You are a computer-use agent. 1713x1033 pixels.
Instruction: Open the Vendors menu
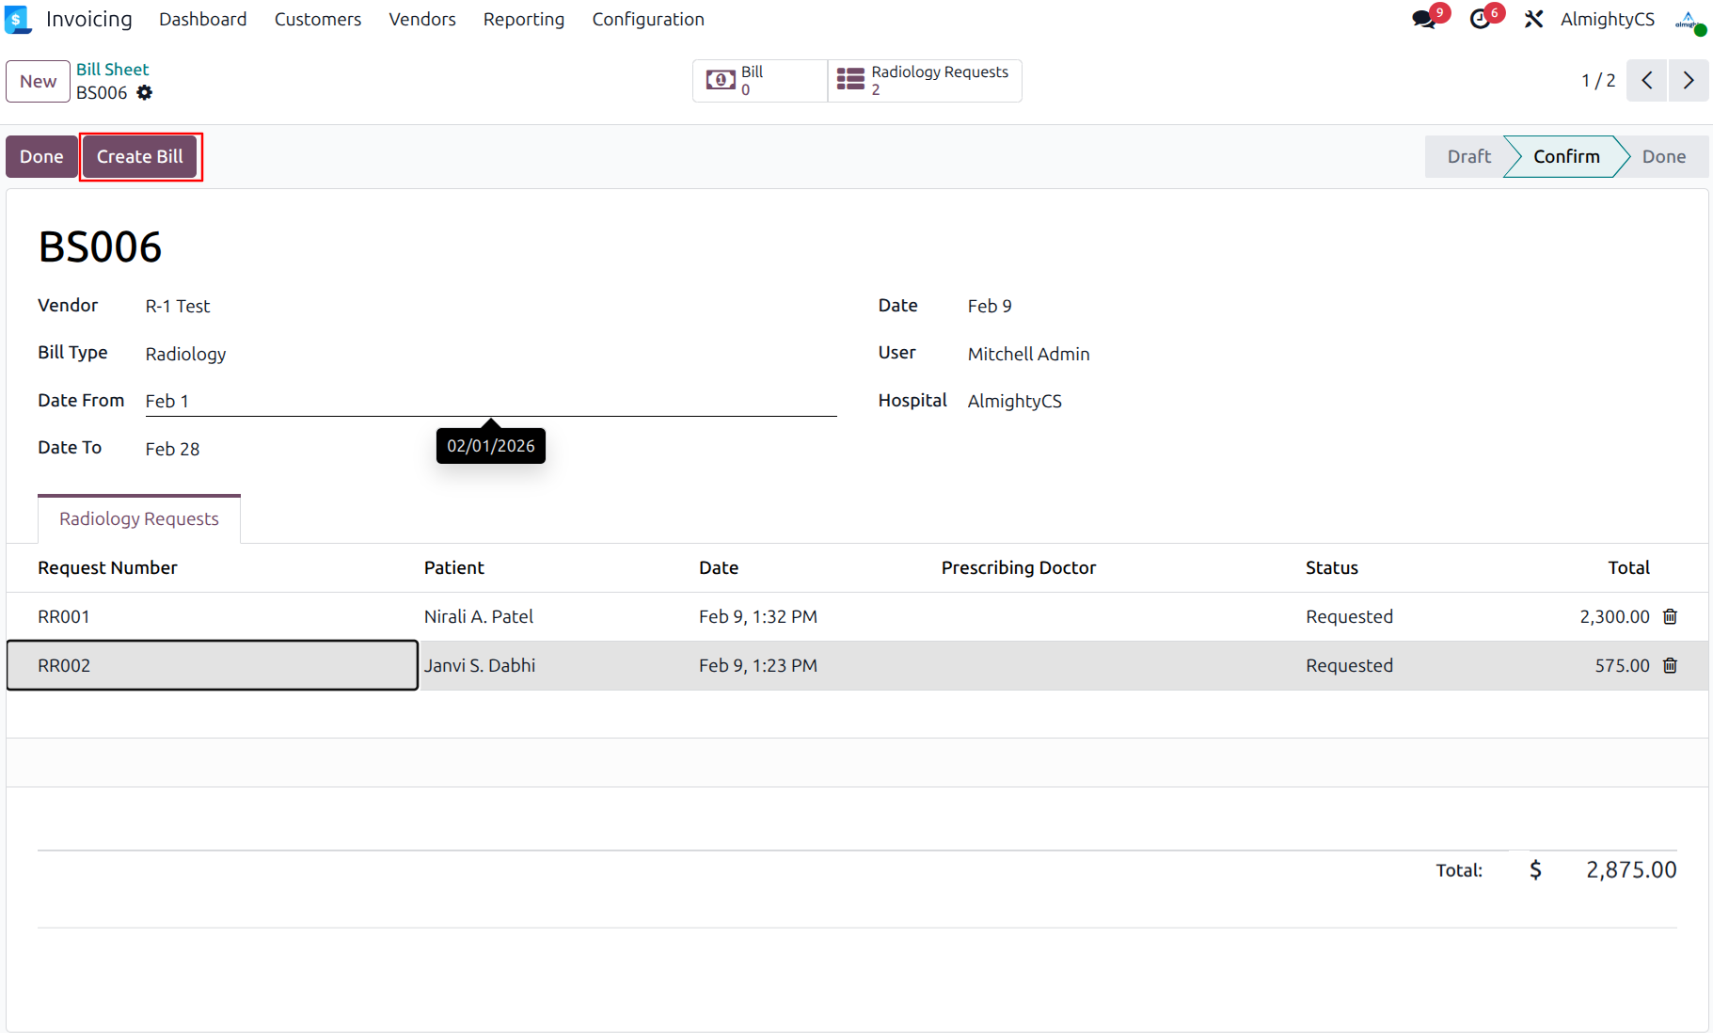[x=421, y=20]
